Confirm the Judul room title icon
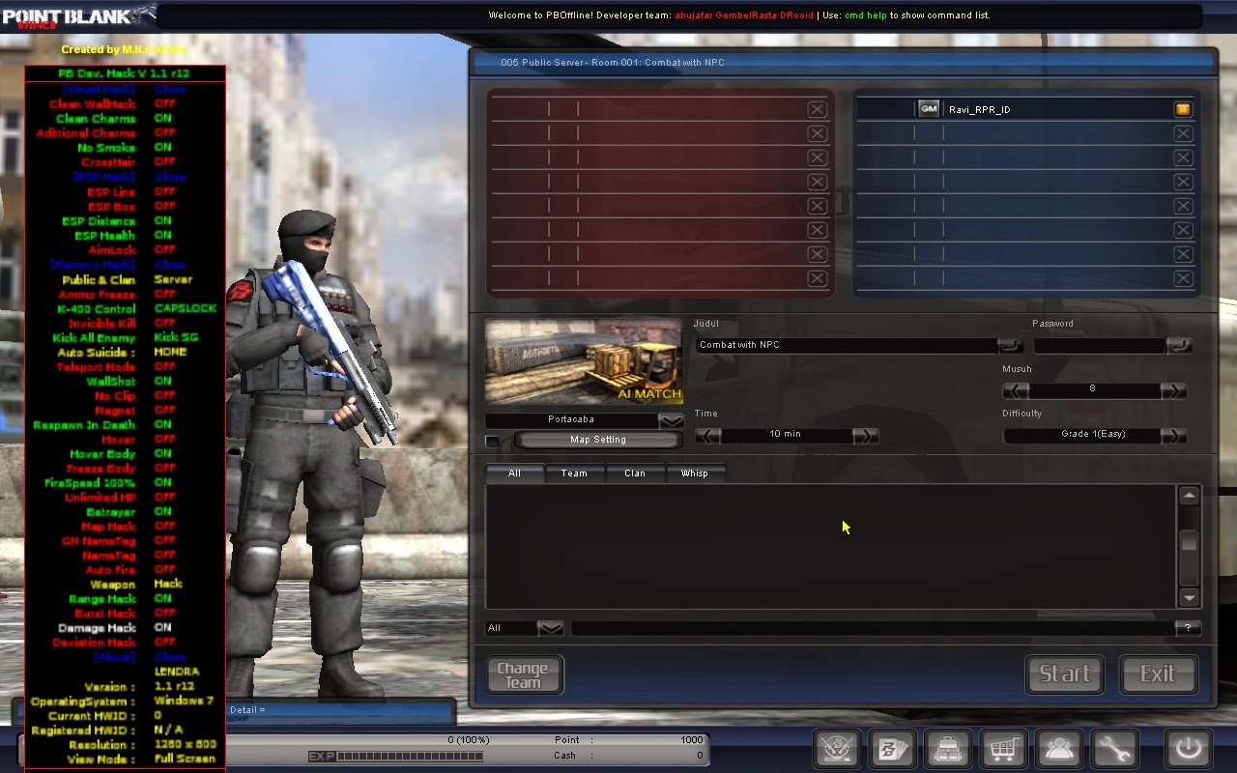The height and width of the screenshot is (773, 1237). click(1009, 345)
